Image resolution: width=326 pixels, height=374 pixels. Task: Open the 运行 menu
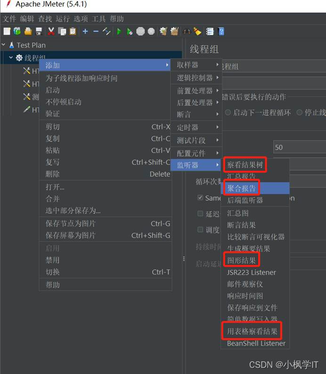tap(63, 18)
